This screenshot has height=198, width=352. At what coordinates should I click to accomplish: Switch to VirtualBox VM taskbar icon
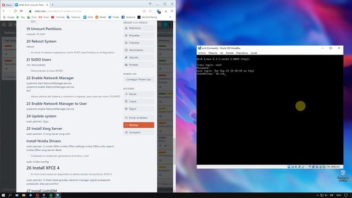[57, 195]
